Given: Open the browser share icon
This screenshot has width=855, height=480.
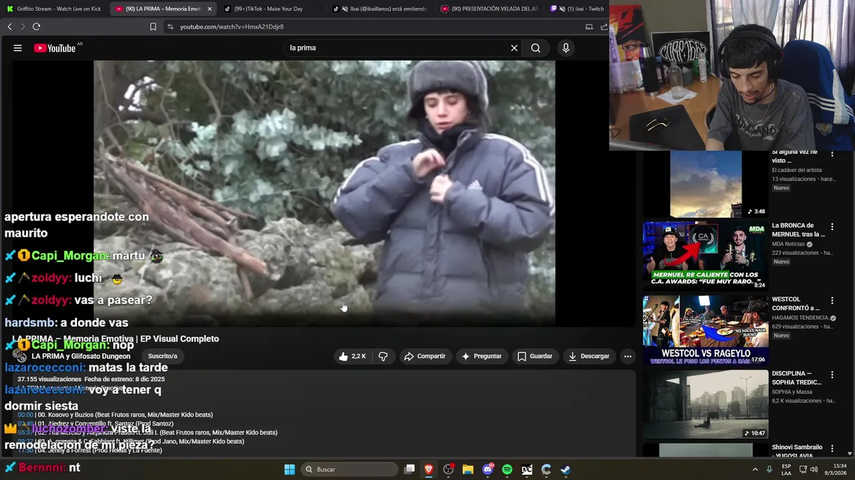Looking at the screenshot, I should coord(604,27).
